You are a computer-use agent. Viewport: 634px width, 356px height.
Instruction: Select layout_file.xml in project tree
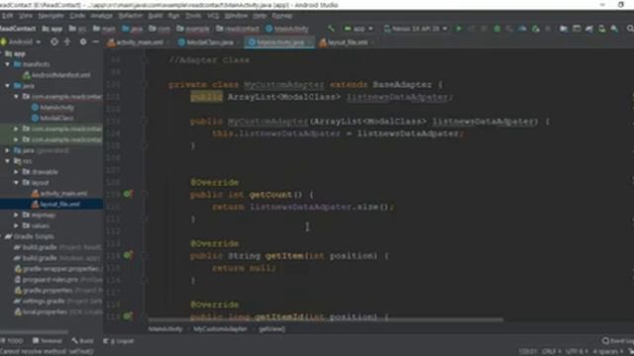click(x=55, y=205)
